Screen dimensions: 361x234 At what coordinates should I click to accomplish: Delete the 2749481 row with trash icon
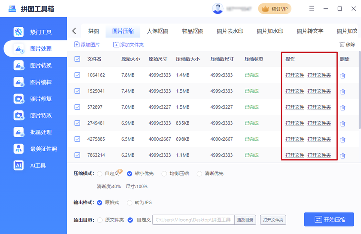pos(343,124)
